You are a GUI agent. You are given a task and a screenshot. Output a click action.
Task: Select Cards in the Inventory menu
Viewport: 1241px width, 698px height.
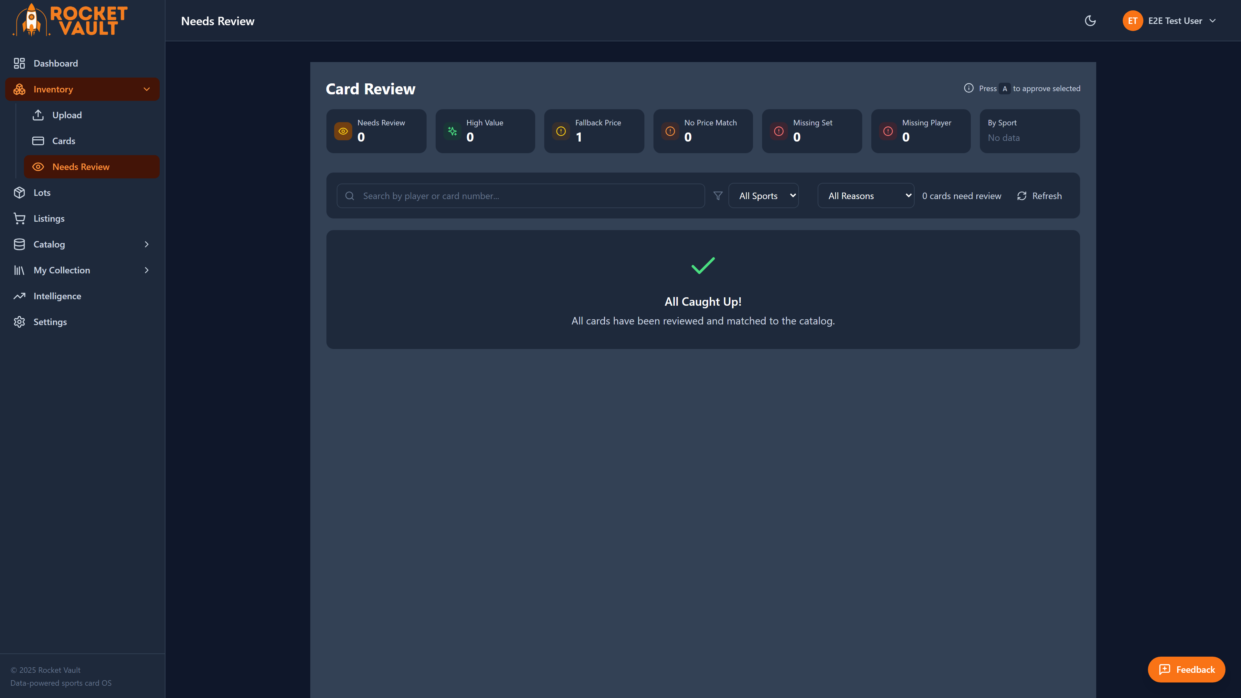pyautogui.click(x=64, y=141)
